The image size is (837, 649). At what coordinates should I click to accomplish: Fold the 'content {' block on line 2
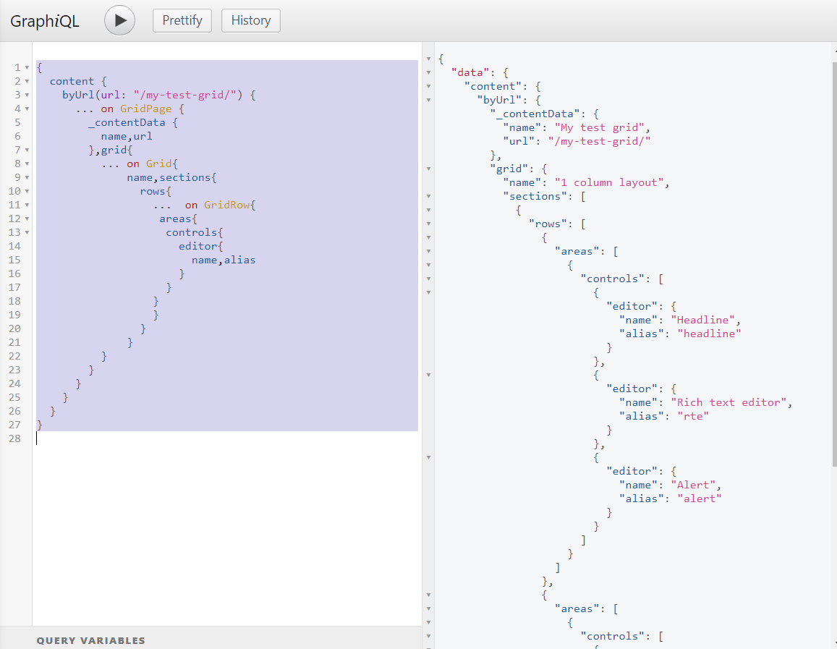click(27, 82)
